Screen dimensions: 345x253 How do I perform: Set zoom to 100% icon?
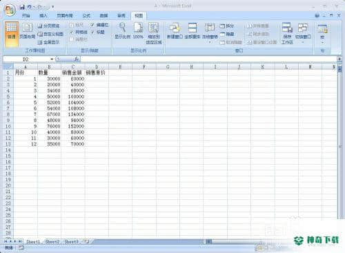tap(138, 30)
